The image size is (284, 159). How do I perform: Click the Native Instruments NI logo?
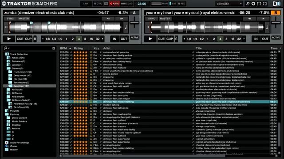tap(276, 4)
